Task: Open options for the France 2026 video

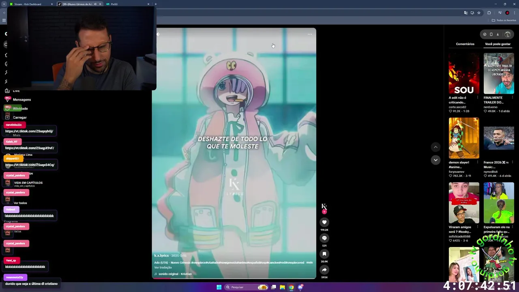Action: [x=513, y=162]
